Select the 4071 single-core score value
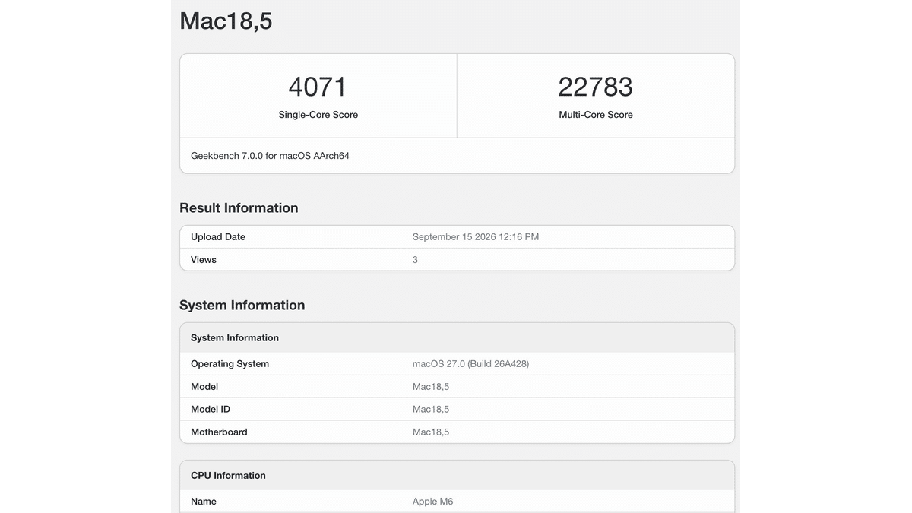 click(318, 87)
